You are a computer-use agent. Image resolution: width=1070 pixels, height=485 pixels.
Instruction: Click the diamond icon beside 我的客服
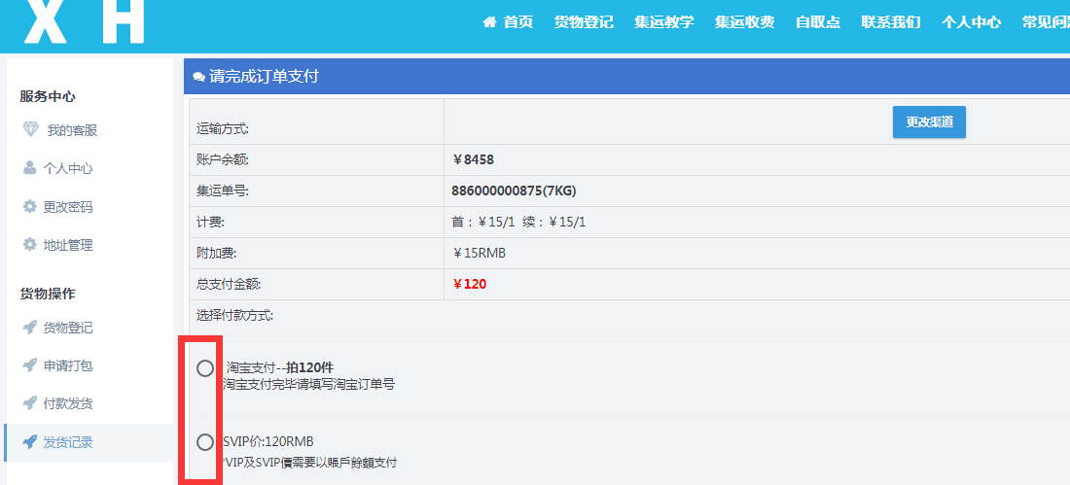(x=31, y=129)
